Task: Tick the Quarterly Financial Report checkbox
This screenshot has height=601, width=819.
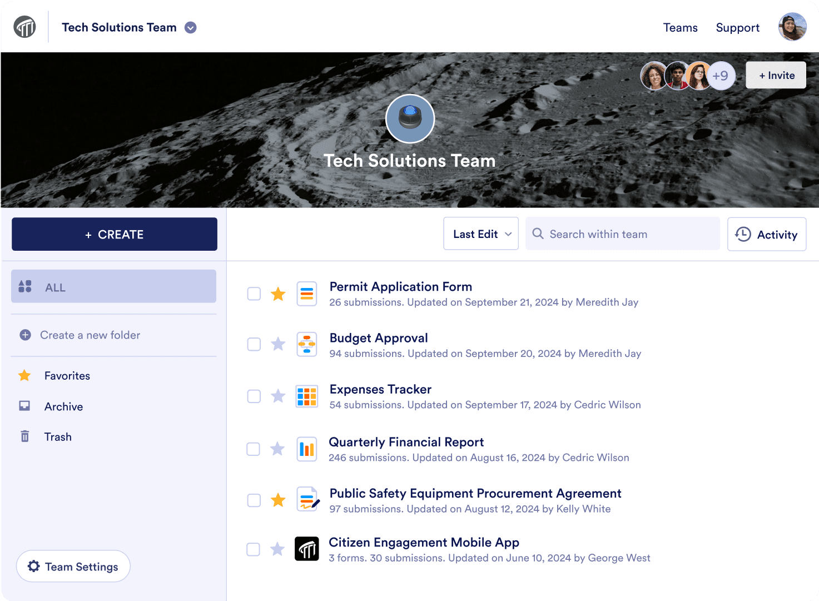Action: 254,449
